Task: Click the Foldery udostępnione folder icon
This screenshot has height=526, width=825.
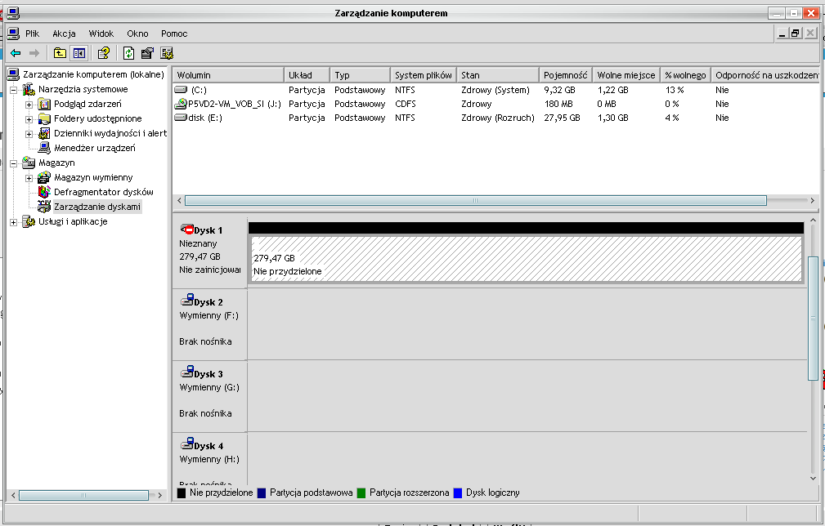Action: click(x=44, y=118)
